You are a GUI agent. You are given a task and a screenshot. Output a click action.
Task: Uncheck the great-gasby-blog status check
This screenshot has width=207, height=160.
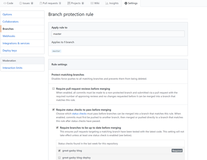coord(59,151)
